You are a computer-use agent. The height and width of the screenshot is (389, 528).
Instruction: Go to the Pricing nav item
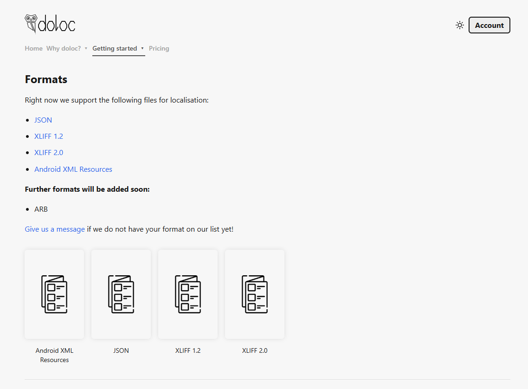coord(159,48)
